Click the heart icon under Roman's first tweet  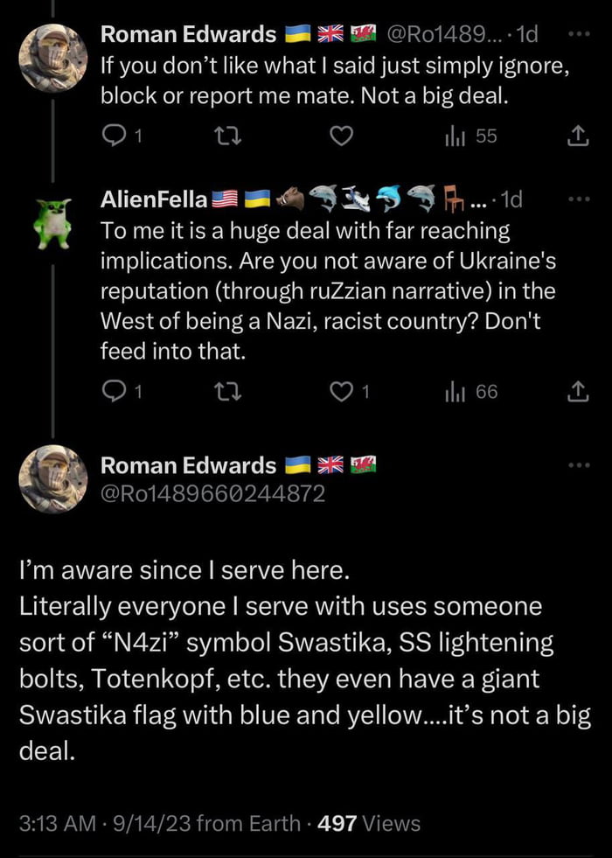[341, 136]
